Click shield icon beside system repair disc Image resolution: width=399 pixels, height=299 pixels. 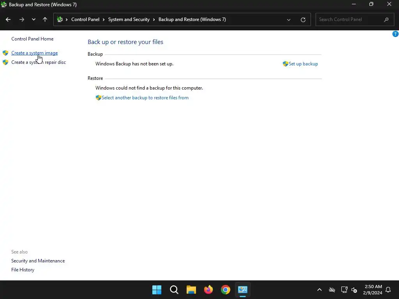[5, 62]
